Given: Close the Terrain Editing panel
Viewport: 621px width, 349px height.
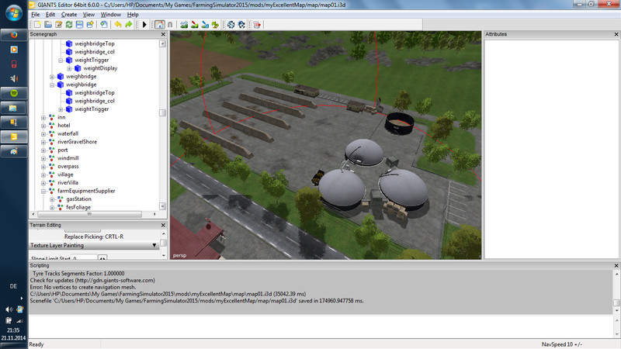Looking at the screenshot, I should click(x=163, y=225).
